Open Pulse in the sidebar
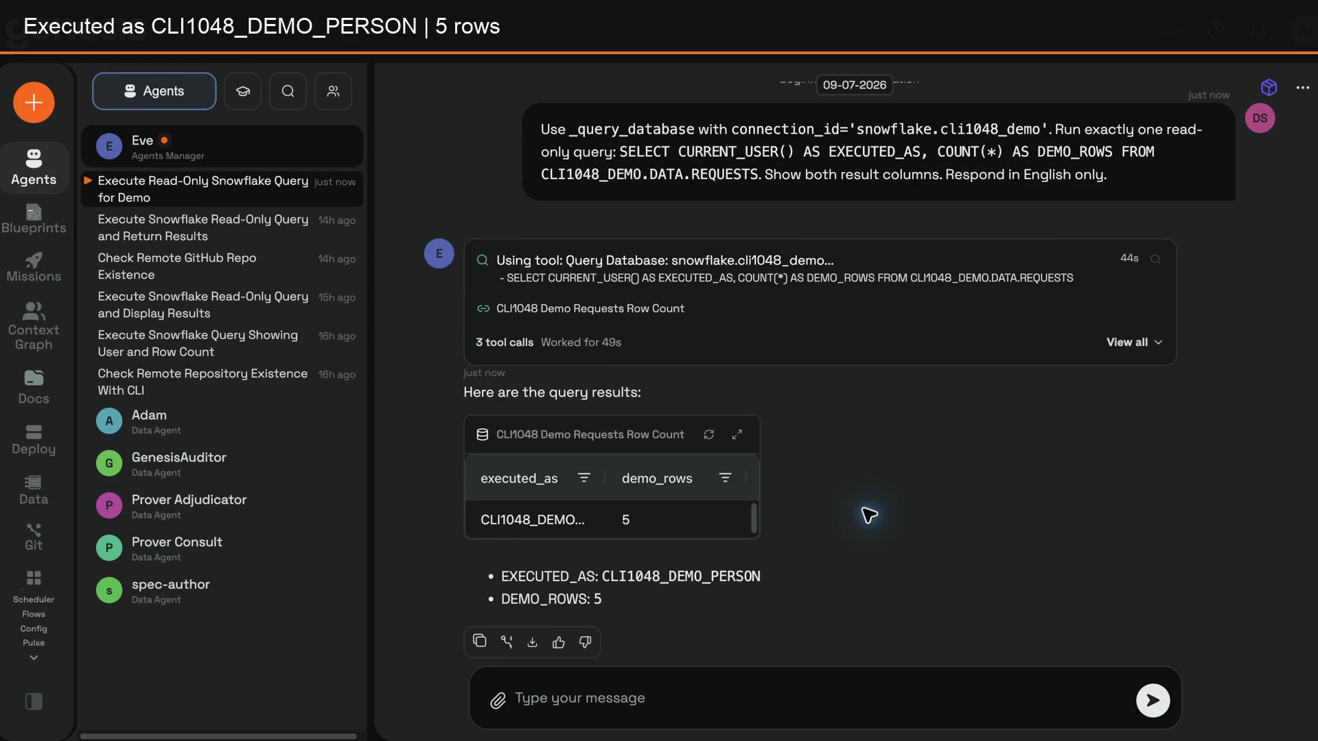1318x741 pixels. 34,643
